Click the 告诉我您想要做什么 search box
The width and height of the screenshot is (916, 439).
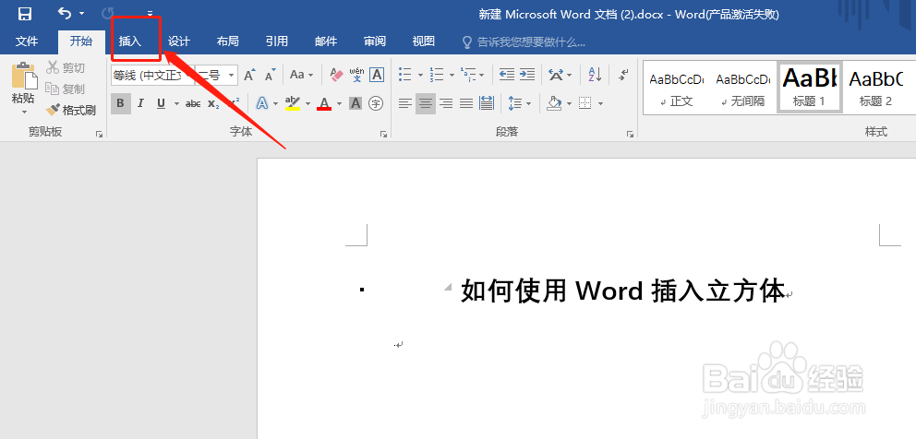524,42
